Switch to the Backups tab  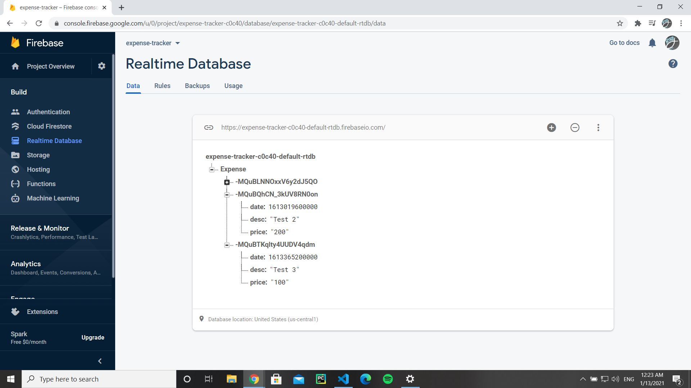pos(197,86)
